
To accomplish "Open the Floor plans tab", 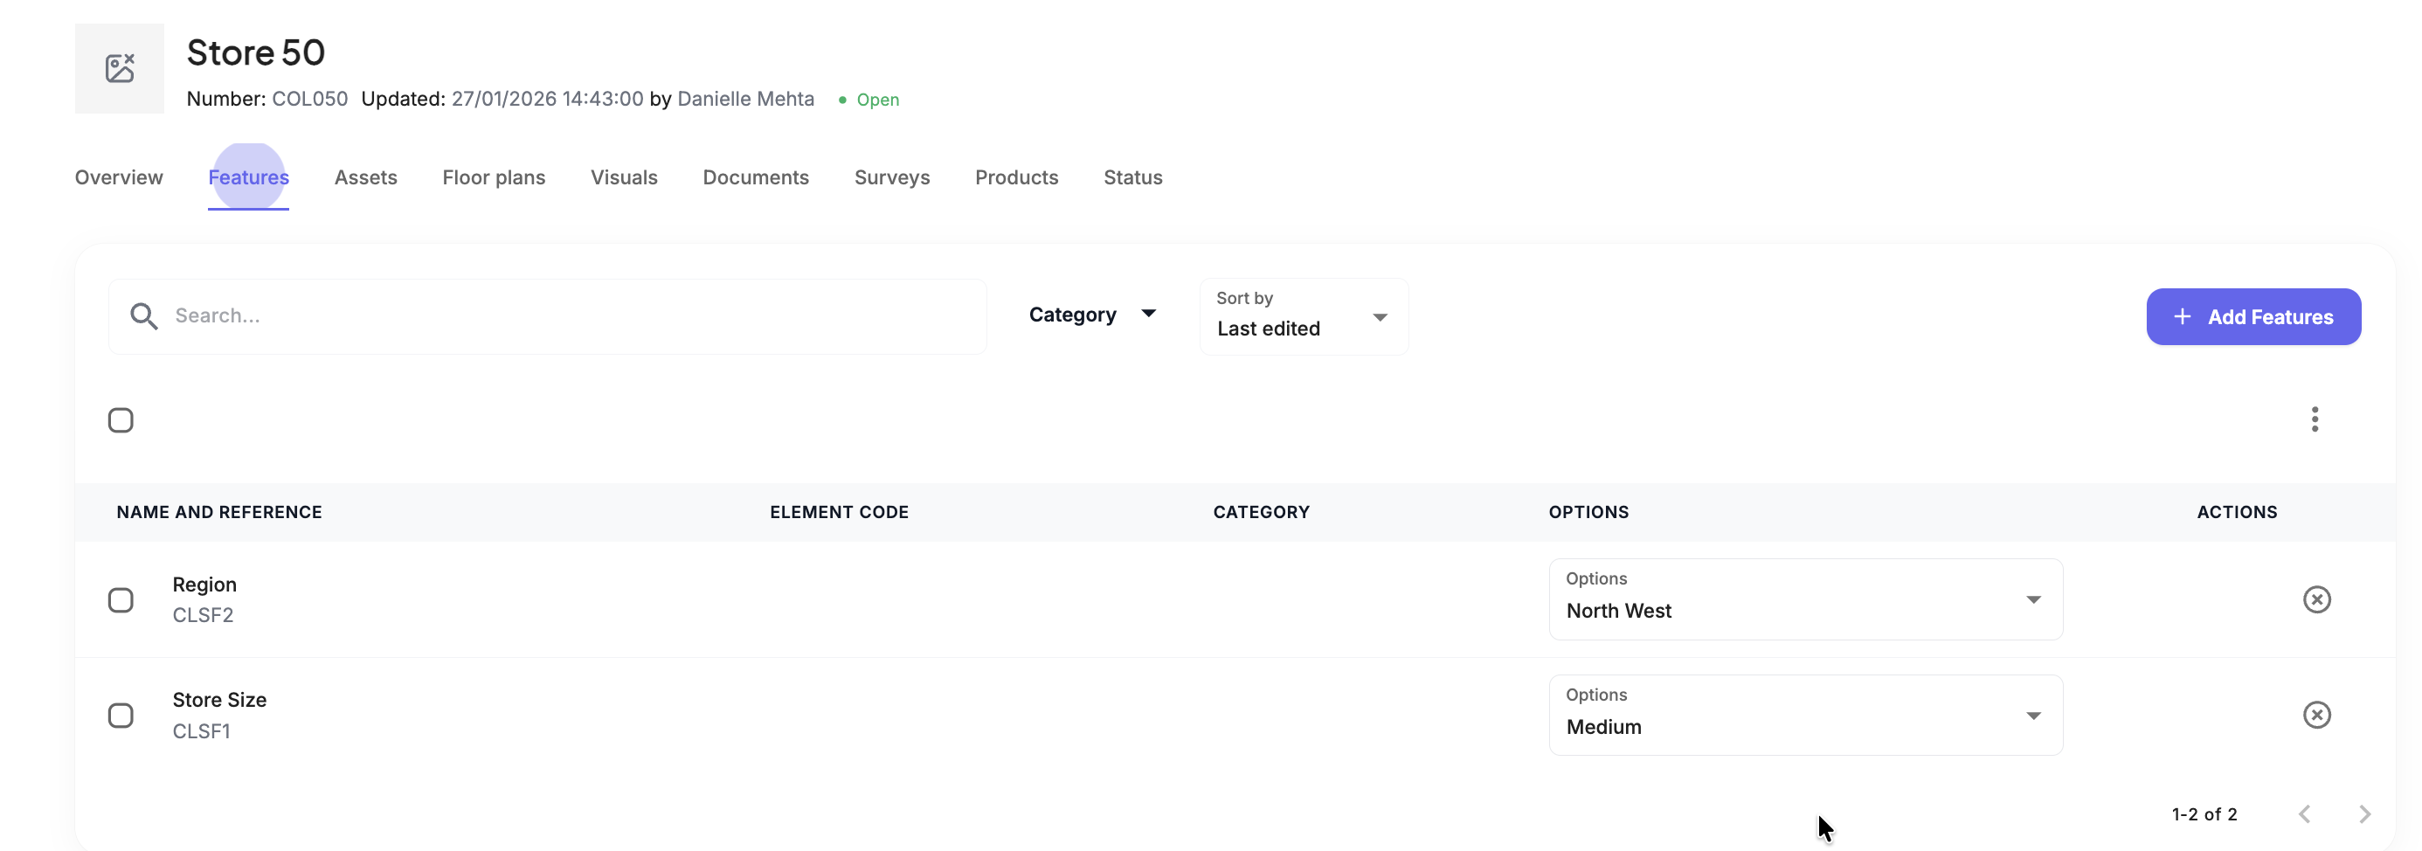I will click(x=494, y=176).
